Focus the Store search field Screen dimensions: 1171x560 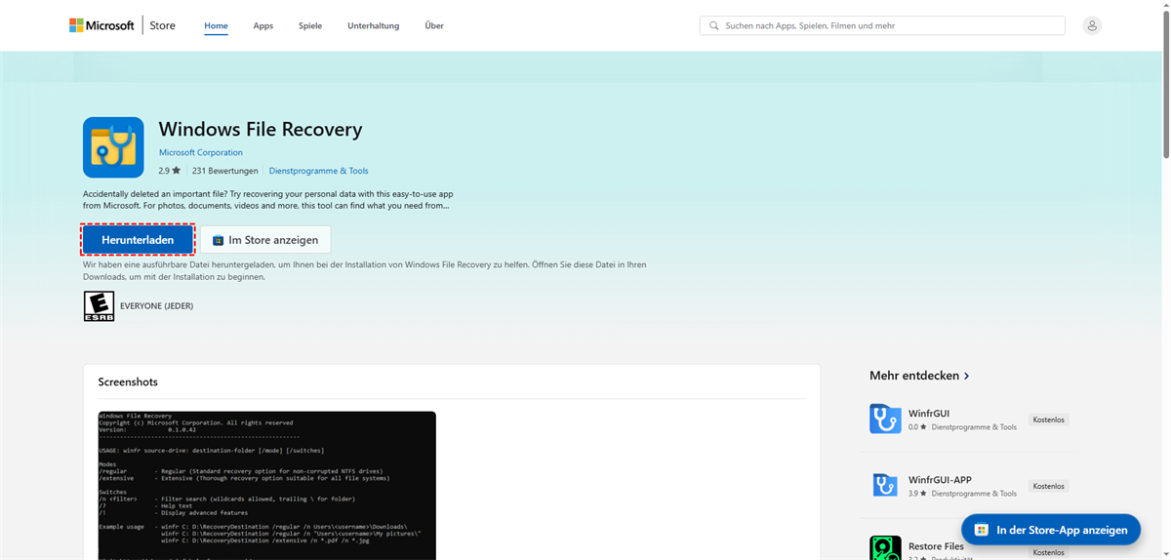[x=882, y=25]
